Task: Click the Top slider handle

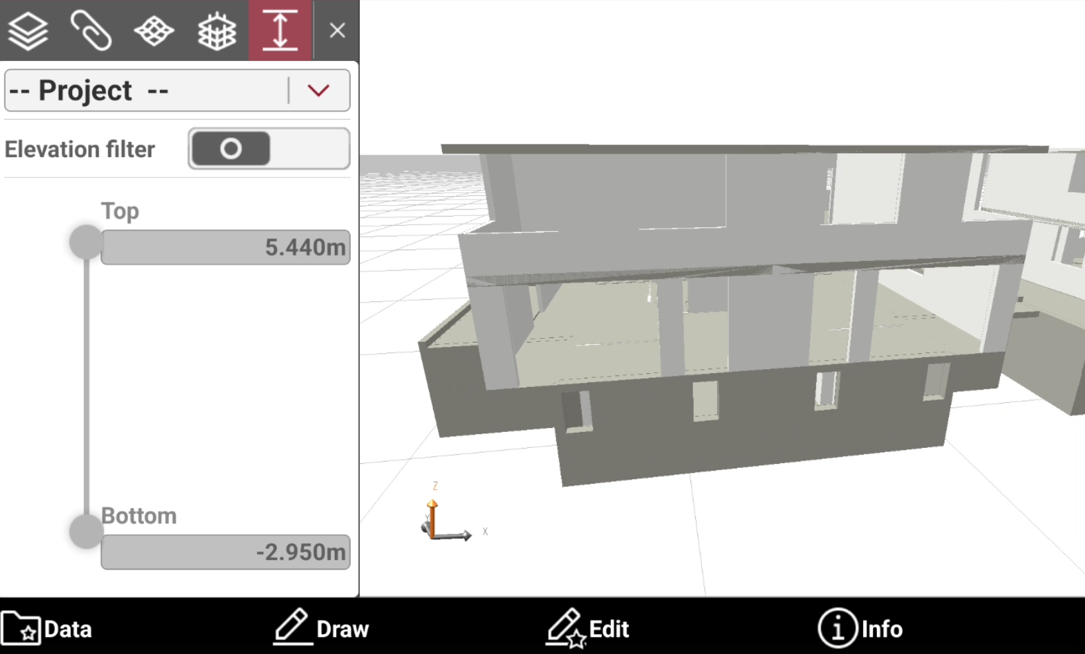Action: pyautogui.click(x=86, y=243)
